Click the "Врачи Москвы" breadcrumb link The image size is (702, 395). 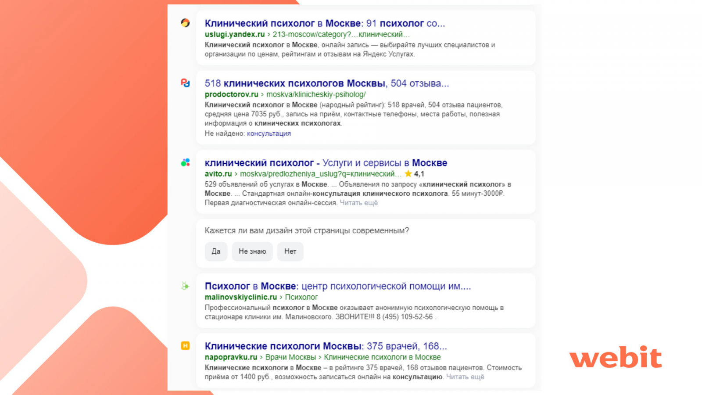tap(290, 357)
